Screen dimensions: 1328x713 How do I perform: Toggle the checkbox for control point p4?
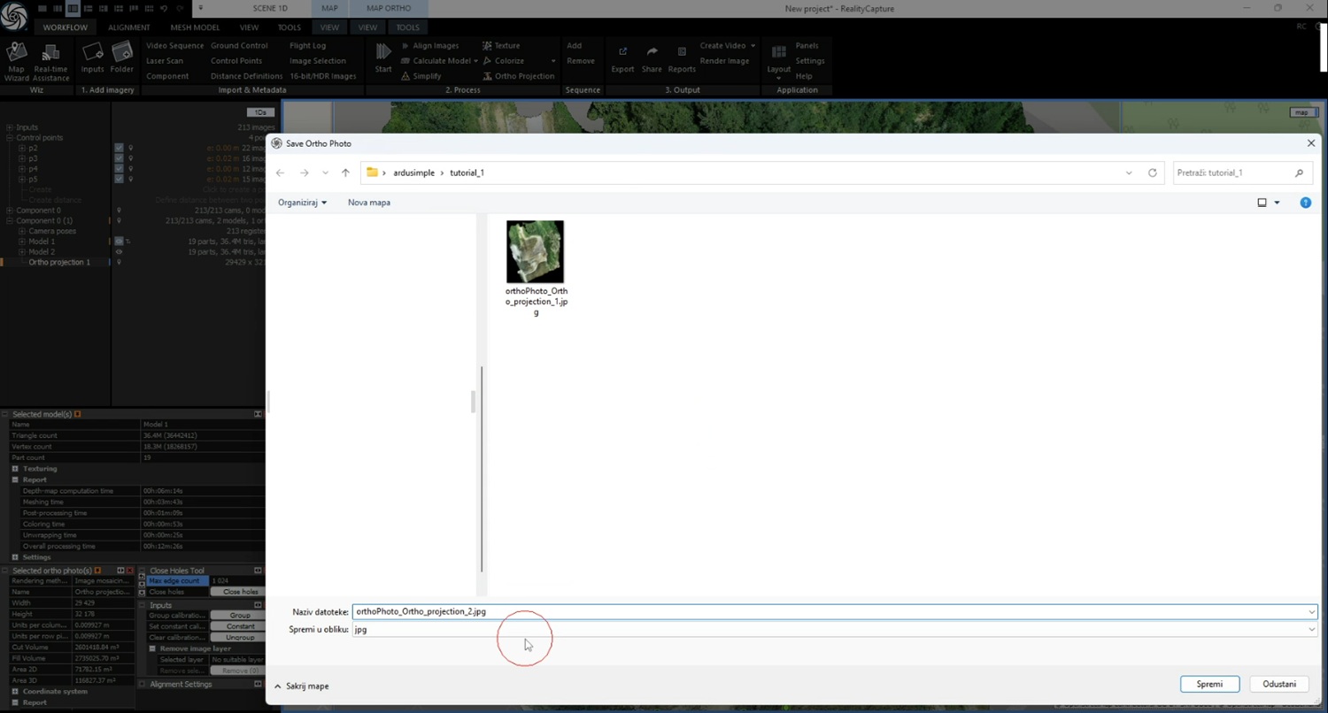click(x=119, y=169)
